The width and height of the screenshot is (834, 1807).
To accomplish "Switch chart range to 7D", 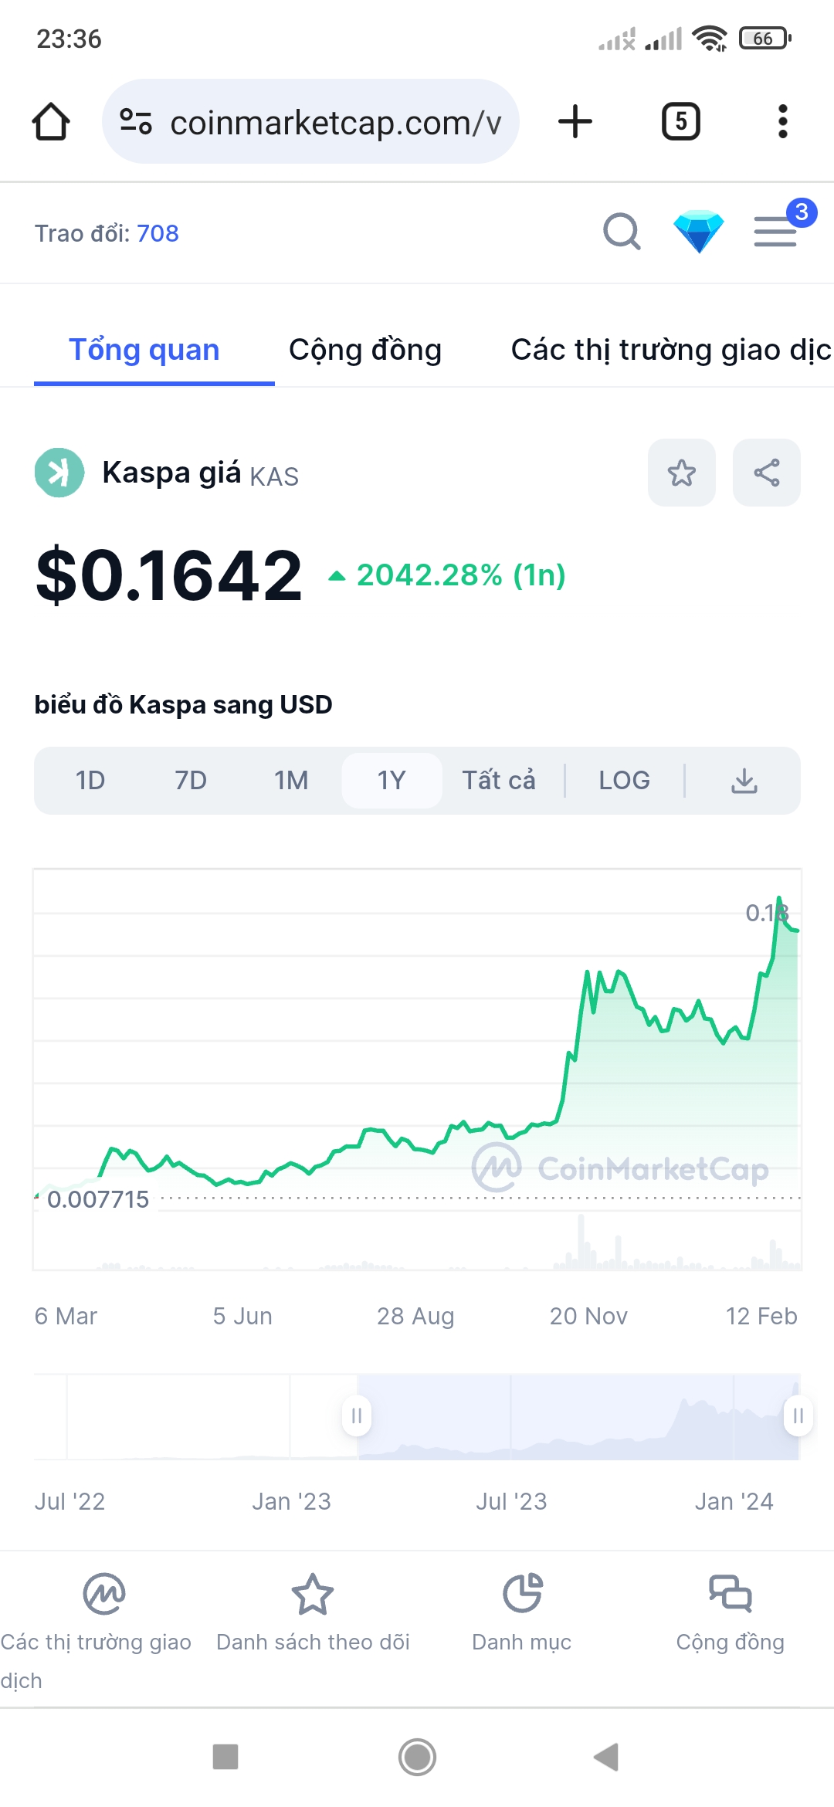I will point(191,781).
